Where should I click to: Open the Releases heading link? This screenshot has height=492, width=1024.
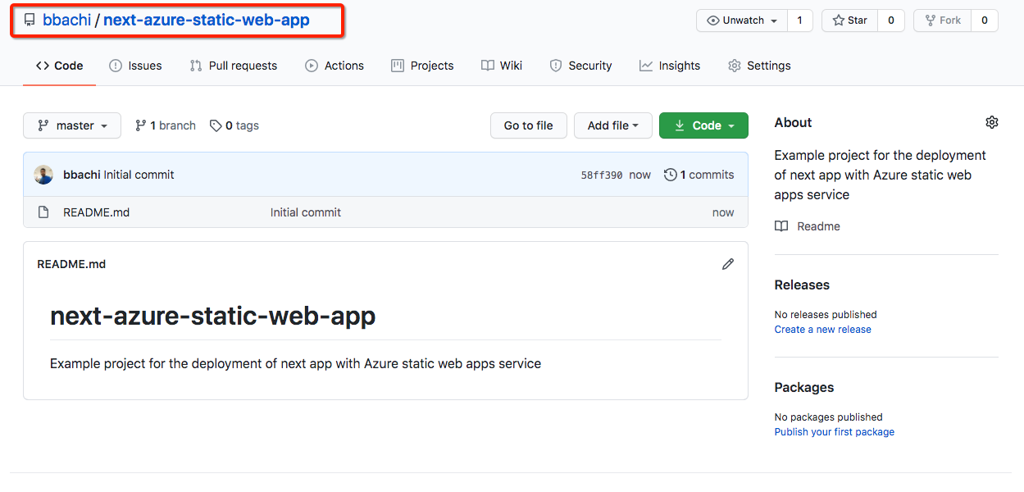point(802,285)
